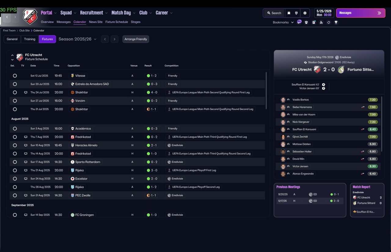Image resolution: width=391 pixels, height=252 pixels.
Task: Select the radio circle for Vitesse fixture
Action: tap(15, 76)
